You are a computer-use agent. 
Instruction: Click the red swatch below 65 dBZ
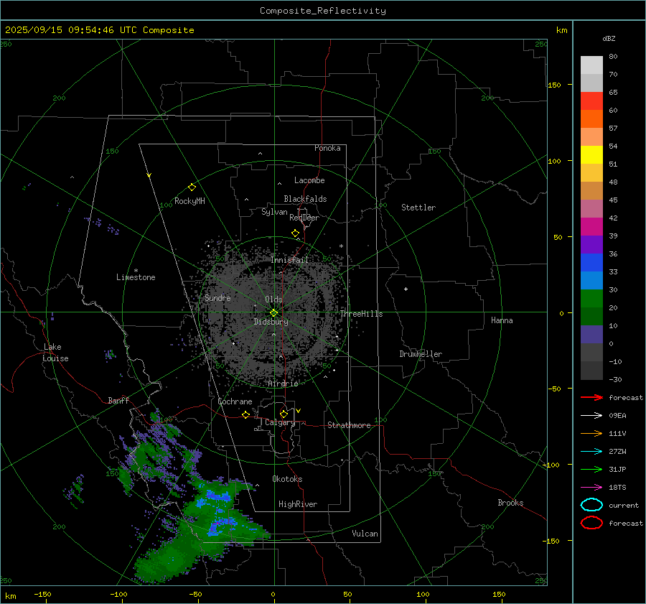tap(591, 101)
